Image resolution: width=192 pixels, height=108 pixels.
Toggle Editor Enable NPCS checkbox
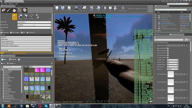pos(168,48)
